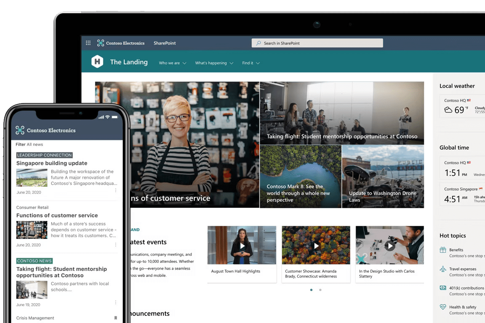Screen dimensions: 485x323
Task: Click the Crisis Management category label
Action: [35, 318]
